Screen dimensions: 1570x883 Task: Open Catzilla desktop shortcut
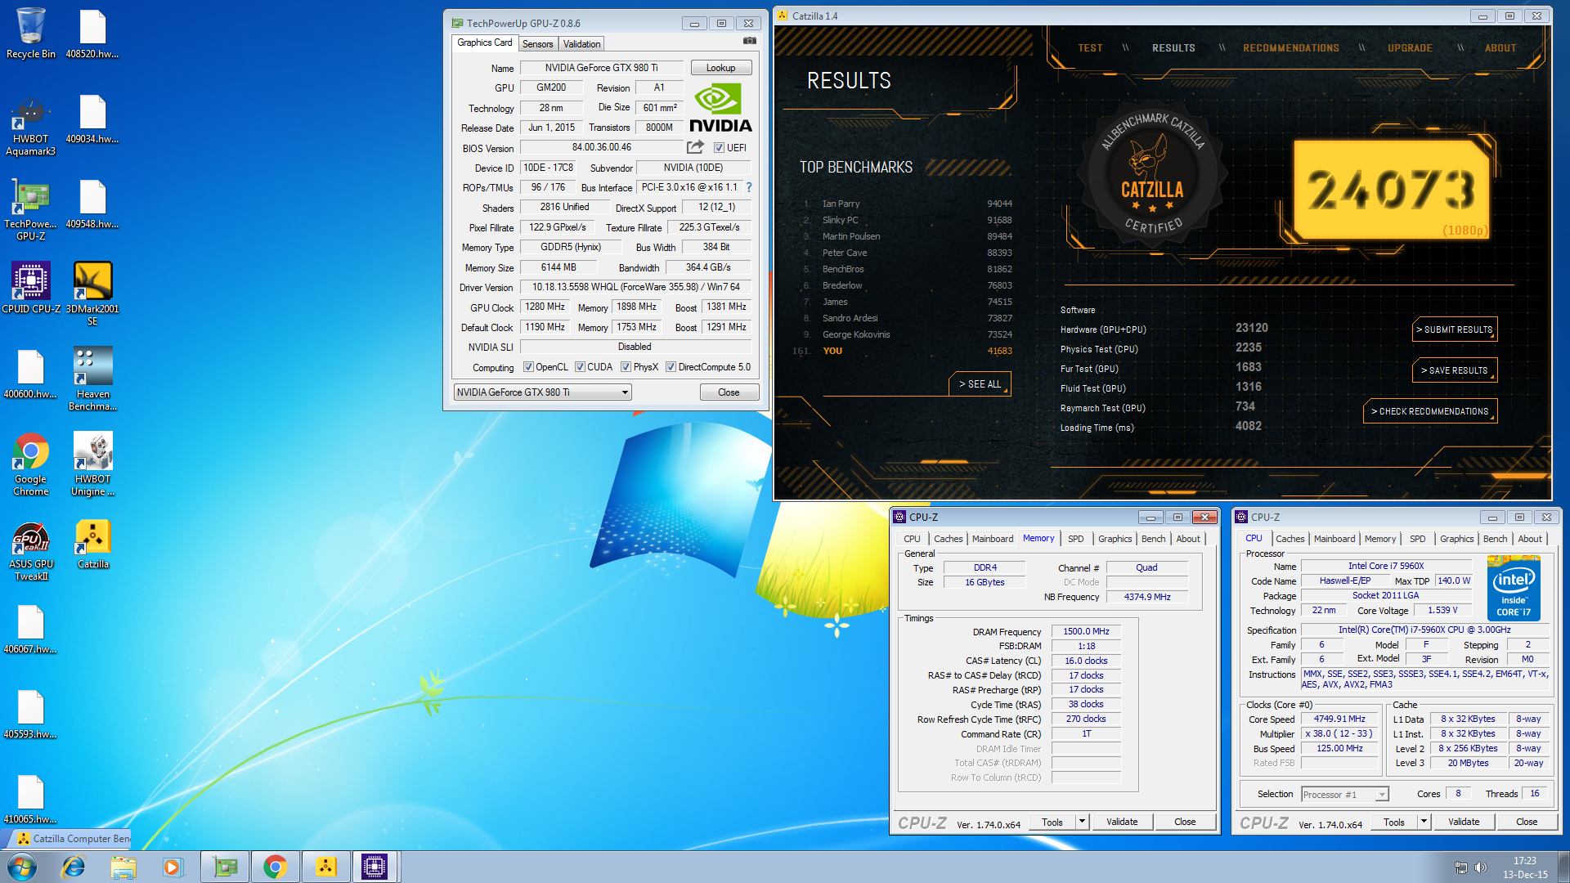coord(92,545)
